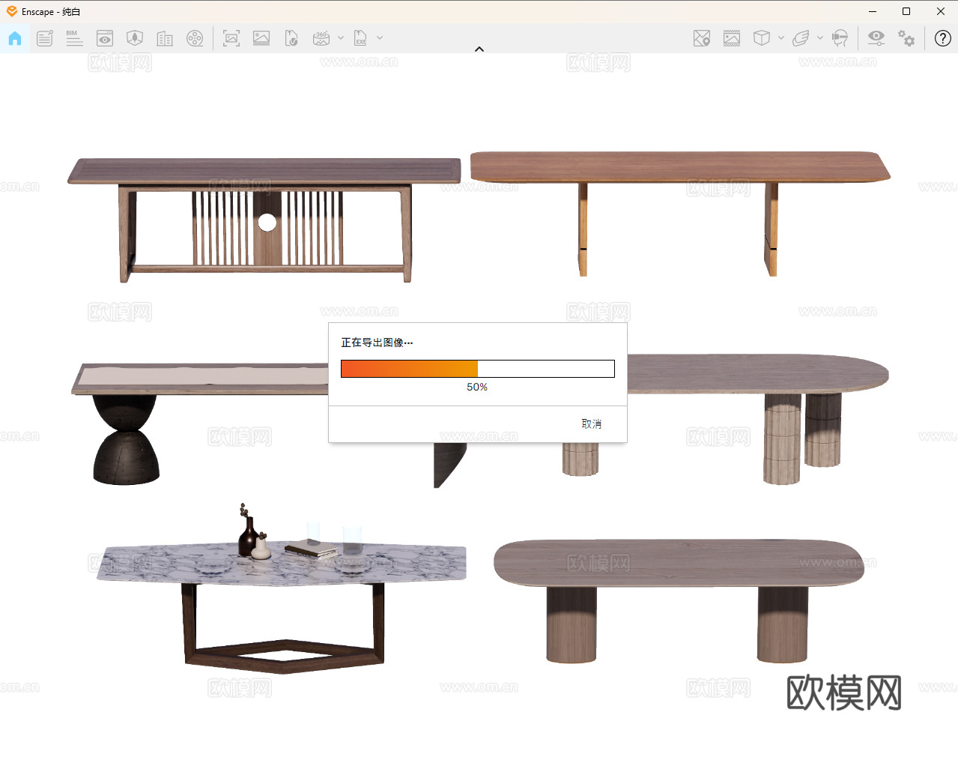Toggle the fly mode wing icon
The image size is (958, 772).
801,38
